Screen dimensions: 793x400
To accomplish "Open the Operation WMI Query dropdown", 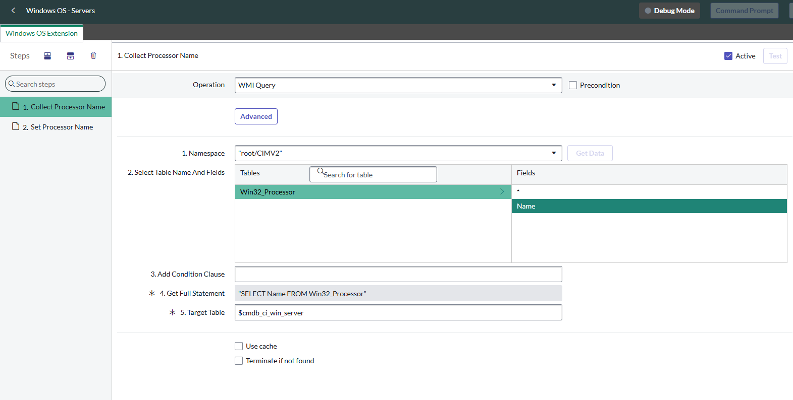I will 398,85.
